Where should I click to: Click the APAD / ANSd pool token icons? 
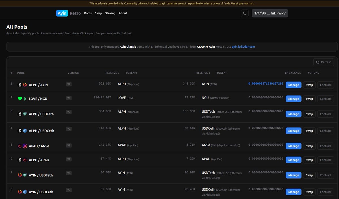click(x=22, y=146)
